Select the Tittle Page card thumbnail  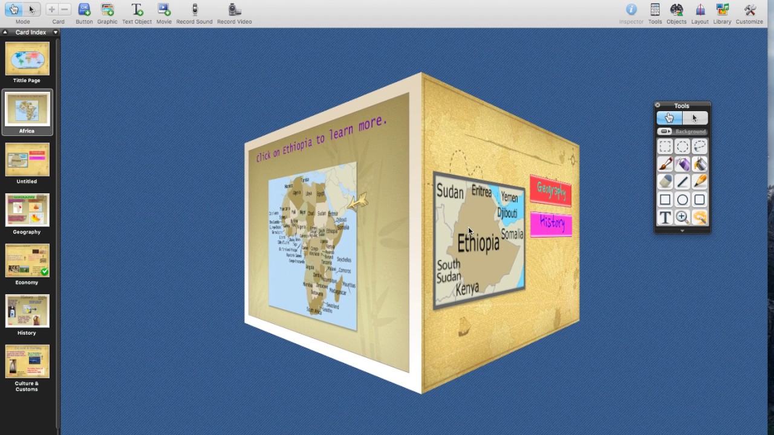pos(27,59)
